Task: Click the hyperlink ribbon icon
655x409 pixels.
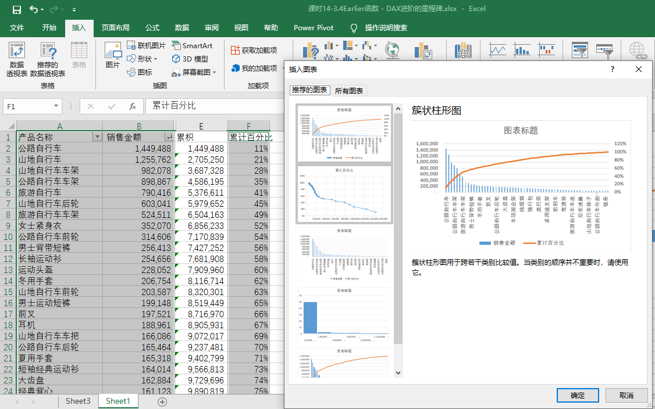Action: (x=638, y=51)
